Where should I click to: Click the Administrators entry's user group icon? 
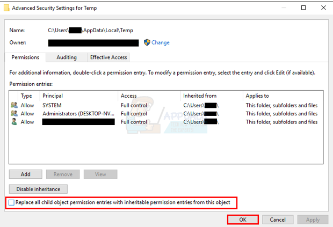point(14,113)
